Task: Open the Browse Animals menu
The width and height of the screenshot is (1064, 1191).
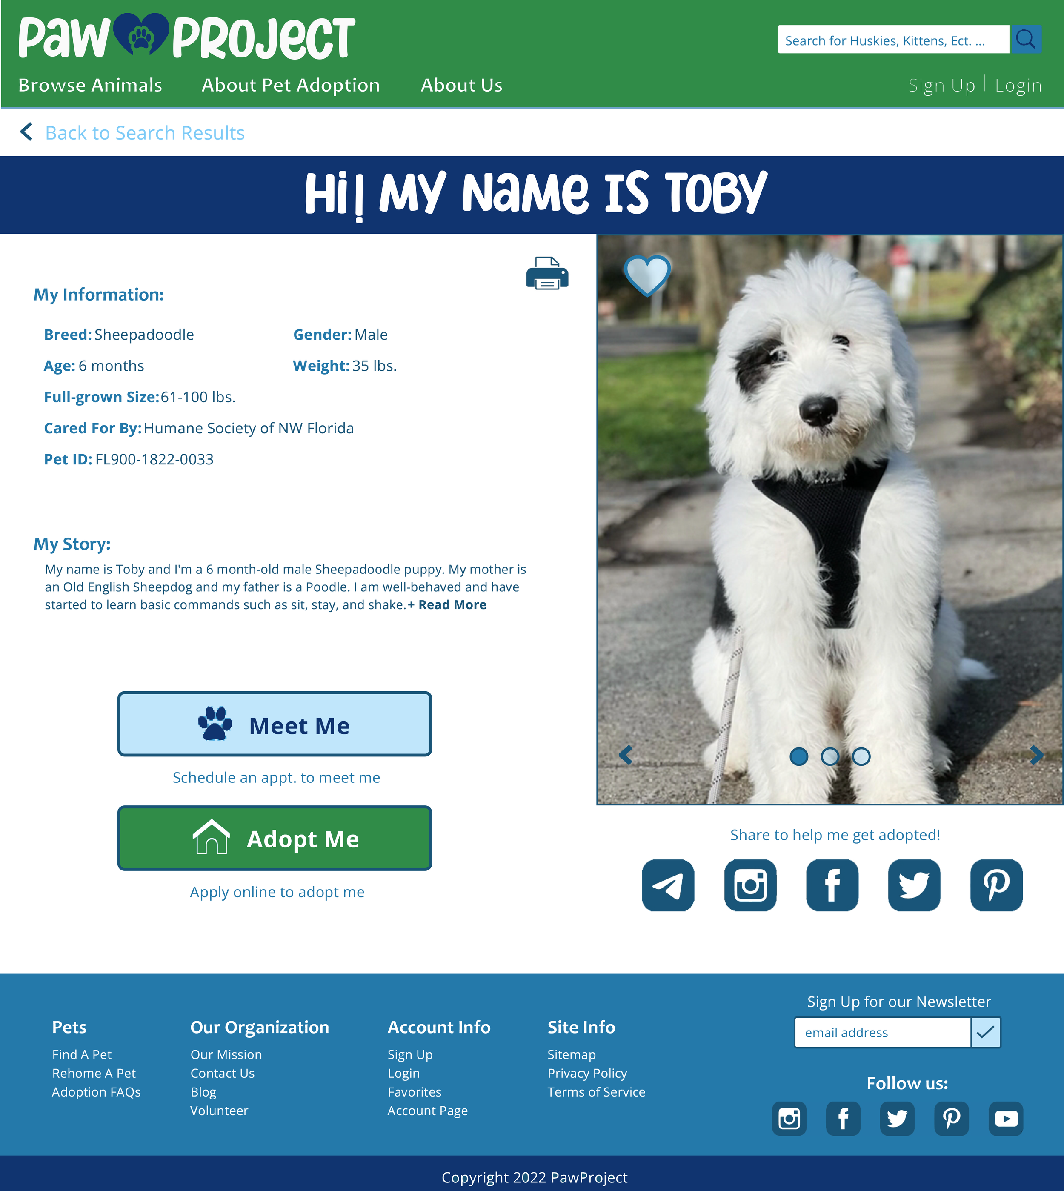Action: [x=90, y=85]
